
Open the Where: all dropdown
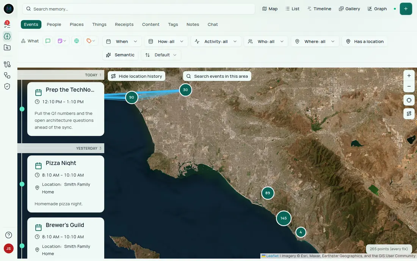pyautogui.click(x=315, y=41)
